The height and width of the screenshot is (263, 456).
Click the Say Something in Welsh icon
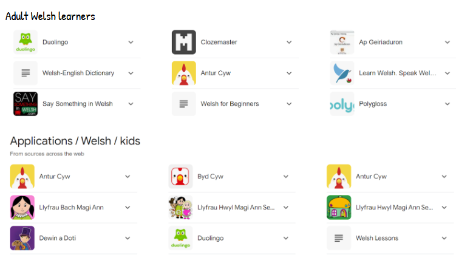[x=26, y=104]
